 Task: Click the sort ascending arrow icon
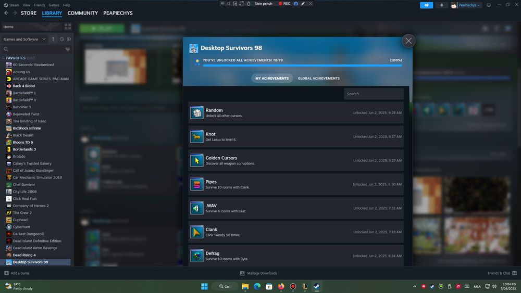click(53, 39)
